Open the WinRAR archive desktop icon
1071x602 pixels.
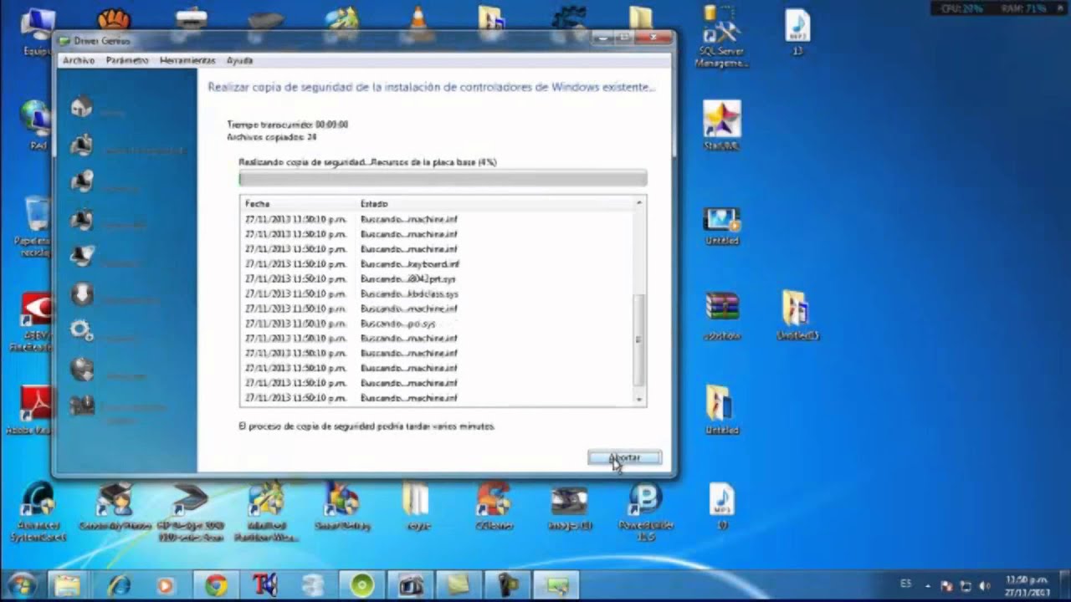point(721,316)
